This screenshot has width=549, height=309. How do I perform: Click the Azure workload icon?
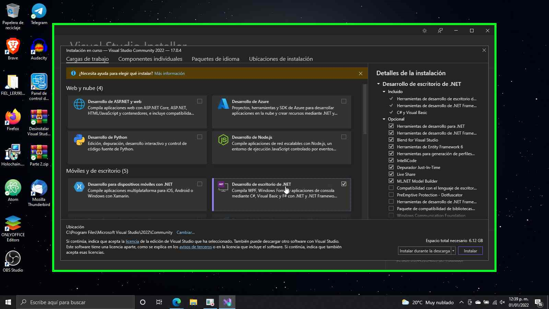[223, 104]
